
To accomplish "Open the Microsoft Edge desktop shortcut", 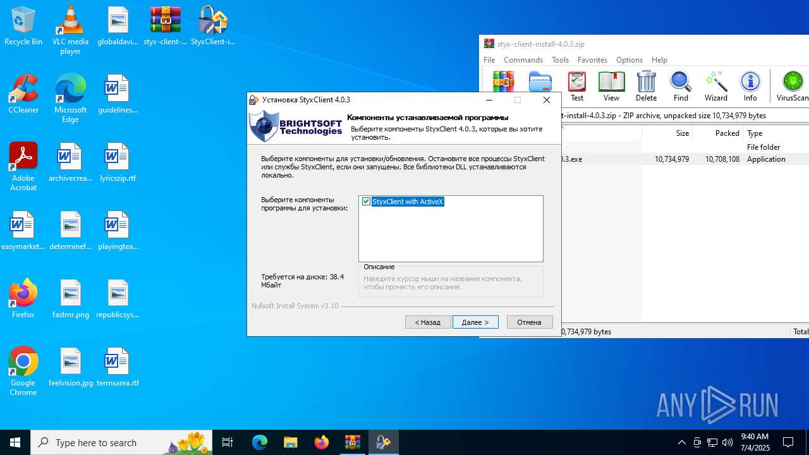I will tap(70, 99).
